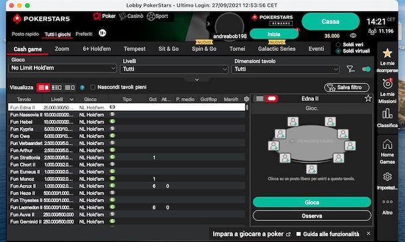Click the PokerStars logo
Screen dimensions: 405x242
(41, 19)
